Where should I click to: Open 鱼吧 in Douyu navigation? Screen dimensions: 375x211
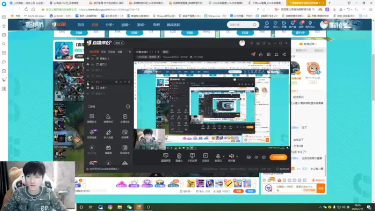156,25
